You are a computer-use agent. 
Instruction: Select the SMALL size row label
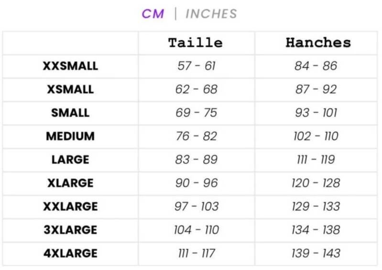tap(70, 113)
